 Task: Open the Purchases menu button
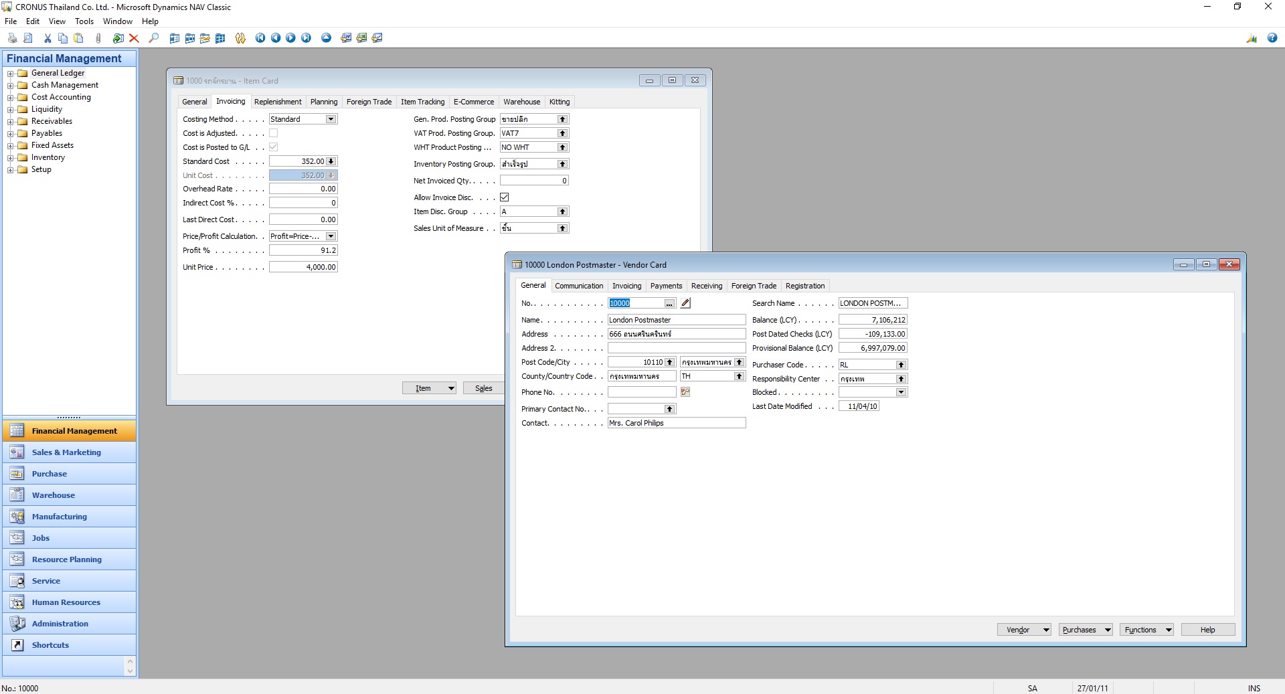[x=1086, y=630]
